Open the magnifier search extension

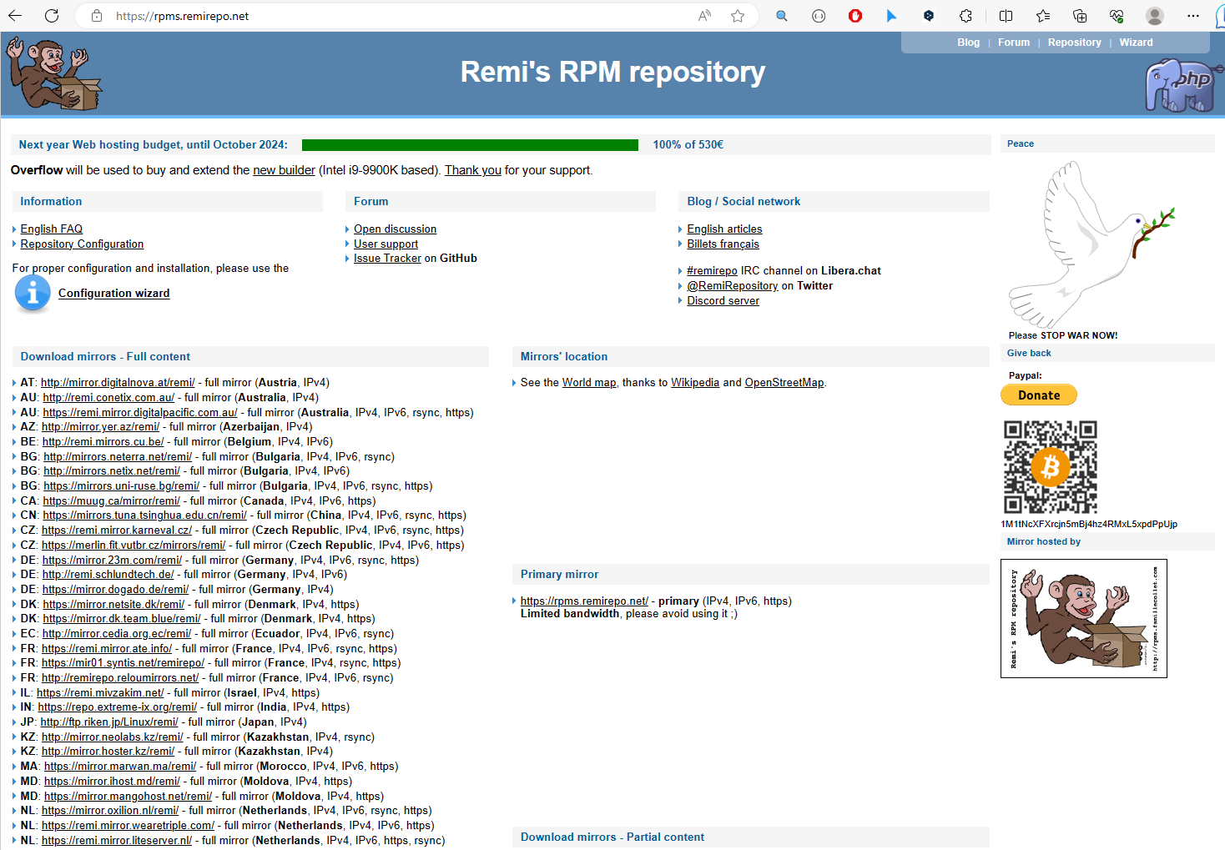(x=782, y=16)
